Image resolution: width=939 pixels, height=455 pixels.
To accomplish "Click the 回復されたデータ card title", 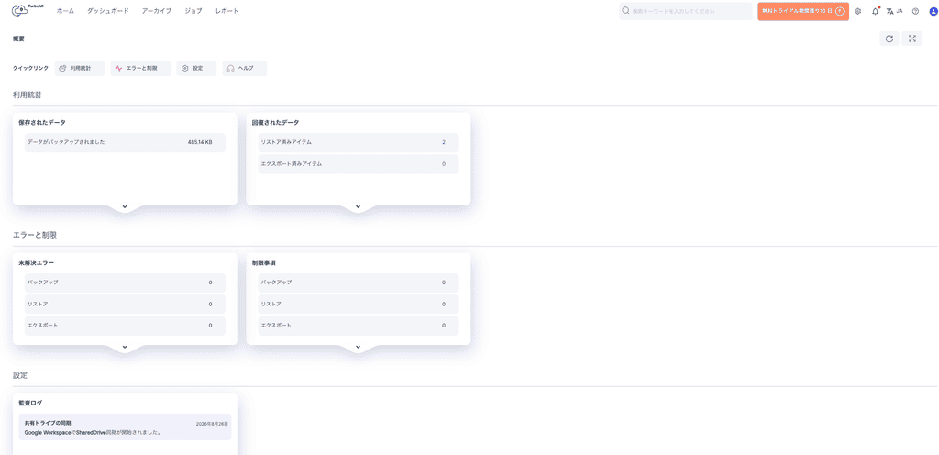I will (x=275, y=123).
